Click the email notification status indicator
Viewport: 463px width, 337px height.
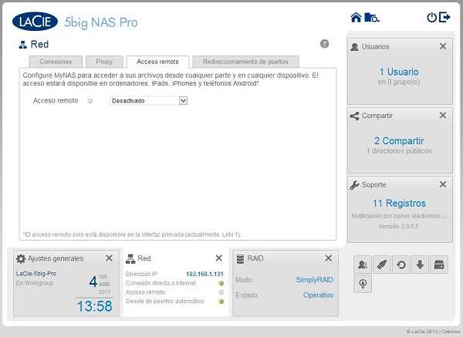tap(444, 216)
